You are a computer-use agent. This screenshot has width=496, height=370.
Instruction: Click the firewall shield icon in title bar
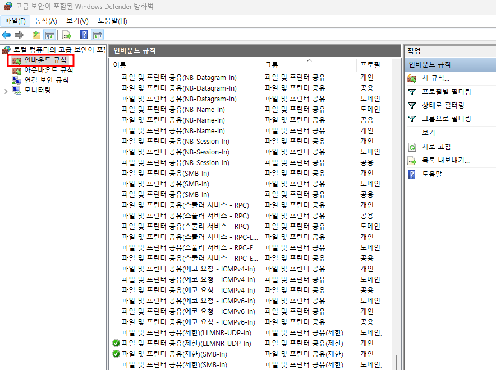pyautogui.click(x=8, y=6)
